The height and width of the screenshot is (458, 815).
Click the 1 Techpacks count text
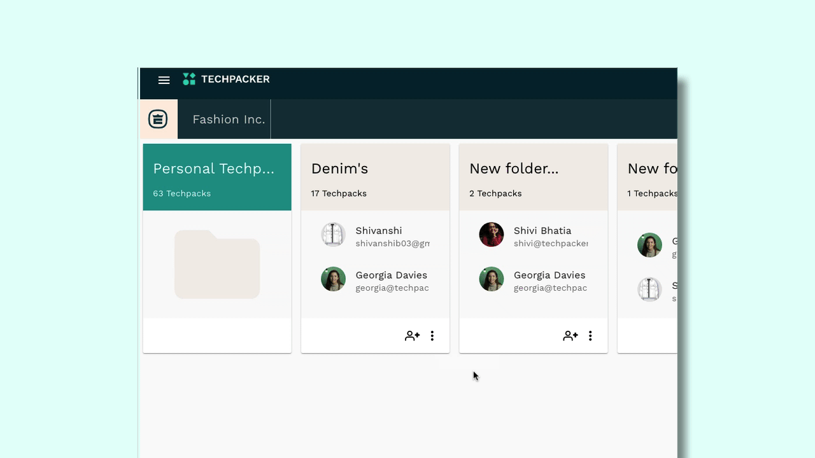coord(652,193)
